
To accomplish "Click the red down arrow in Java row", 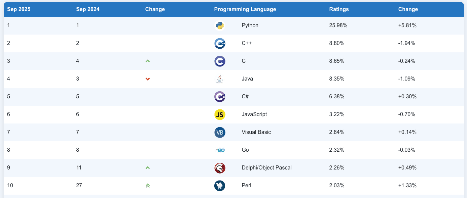I will pyautogui.click(x=147, y=79).
